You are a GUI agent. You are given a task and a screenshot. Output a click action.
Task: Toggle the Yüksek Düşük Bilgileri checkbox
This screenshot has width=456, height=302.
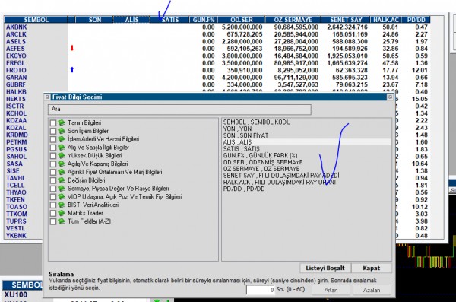(53, 156)
